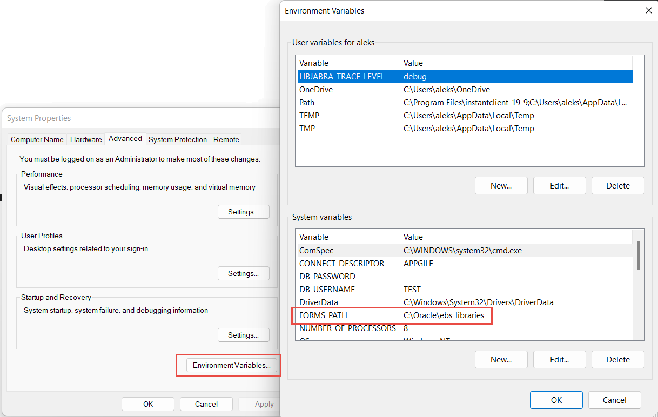Click the C:\Users\aleks\OneDrive value
Image resolution: width=658 pixels, height=417 pixels.
click(x=447, y=90)
